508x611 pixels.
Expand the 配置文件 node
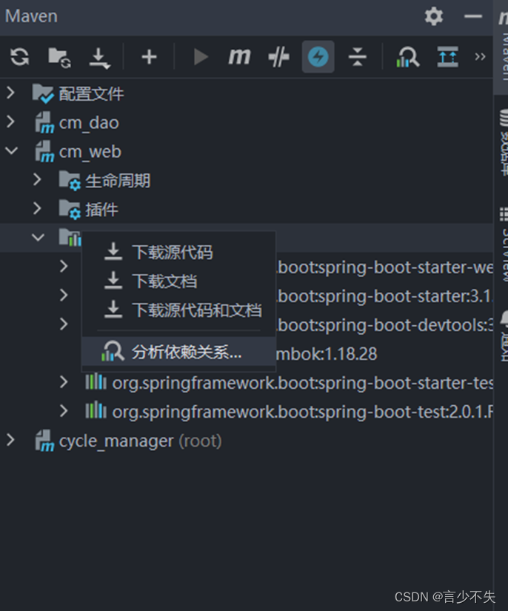click(x=11, y=93)
